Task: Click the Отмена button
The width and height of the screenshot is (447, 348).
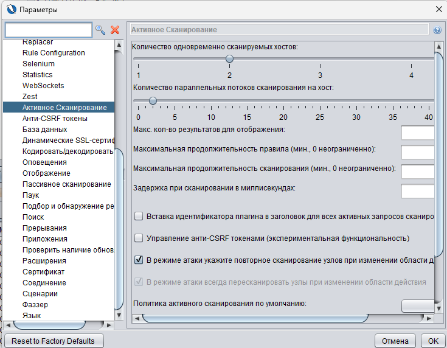Action: coord(395,341)
